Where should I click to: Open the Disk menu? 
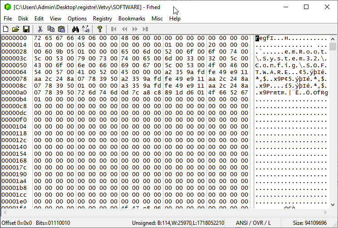coord(23,19)
